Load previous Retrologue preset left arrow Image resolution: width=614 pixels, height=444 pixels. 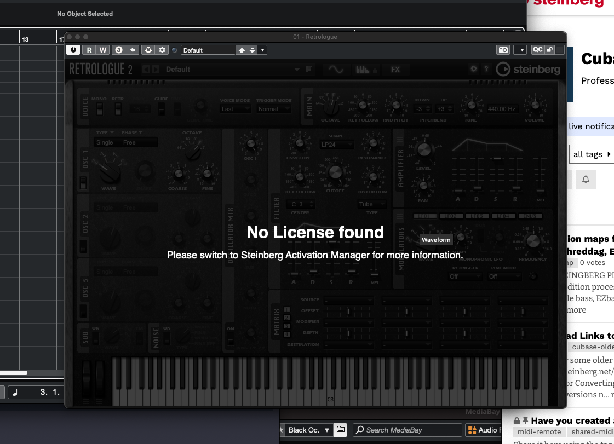(146, 70)
